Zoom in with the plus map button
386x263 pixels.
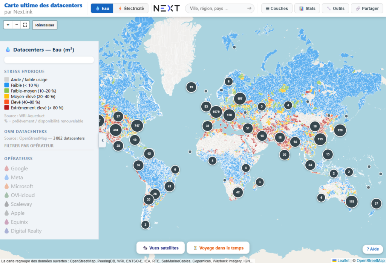(8, 25)
